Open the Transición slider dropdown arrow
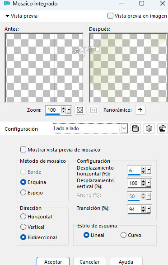This screenshot has width=168, height=265. [x=149, y=209]
